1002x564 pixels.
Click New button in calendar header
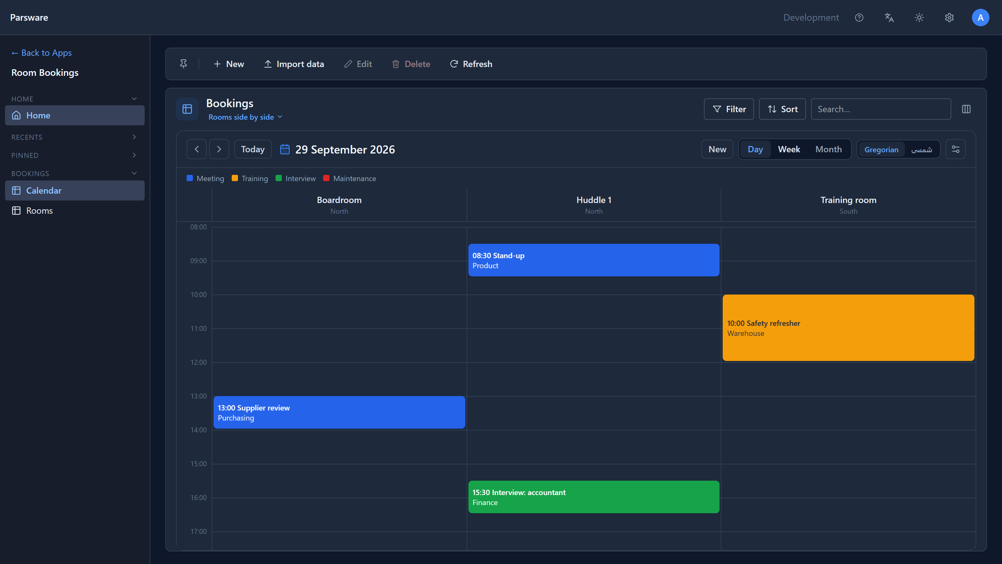coord(717,149)
